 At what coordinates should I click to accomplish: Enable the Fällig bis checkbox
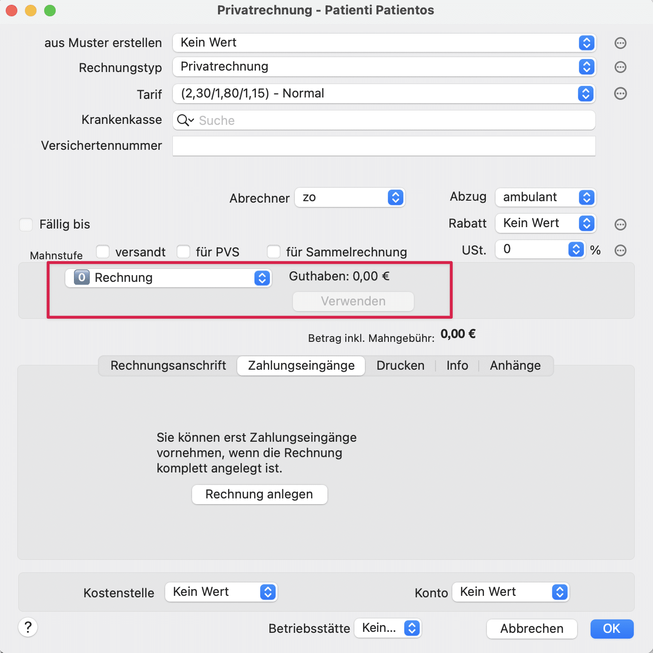coord(26,224)
